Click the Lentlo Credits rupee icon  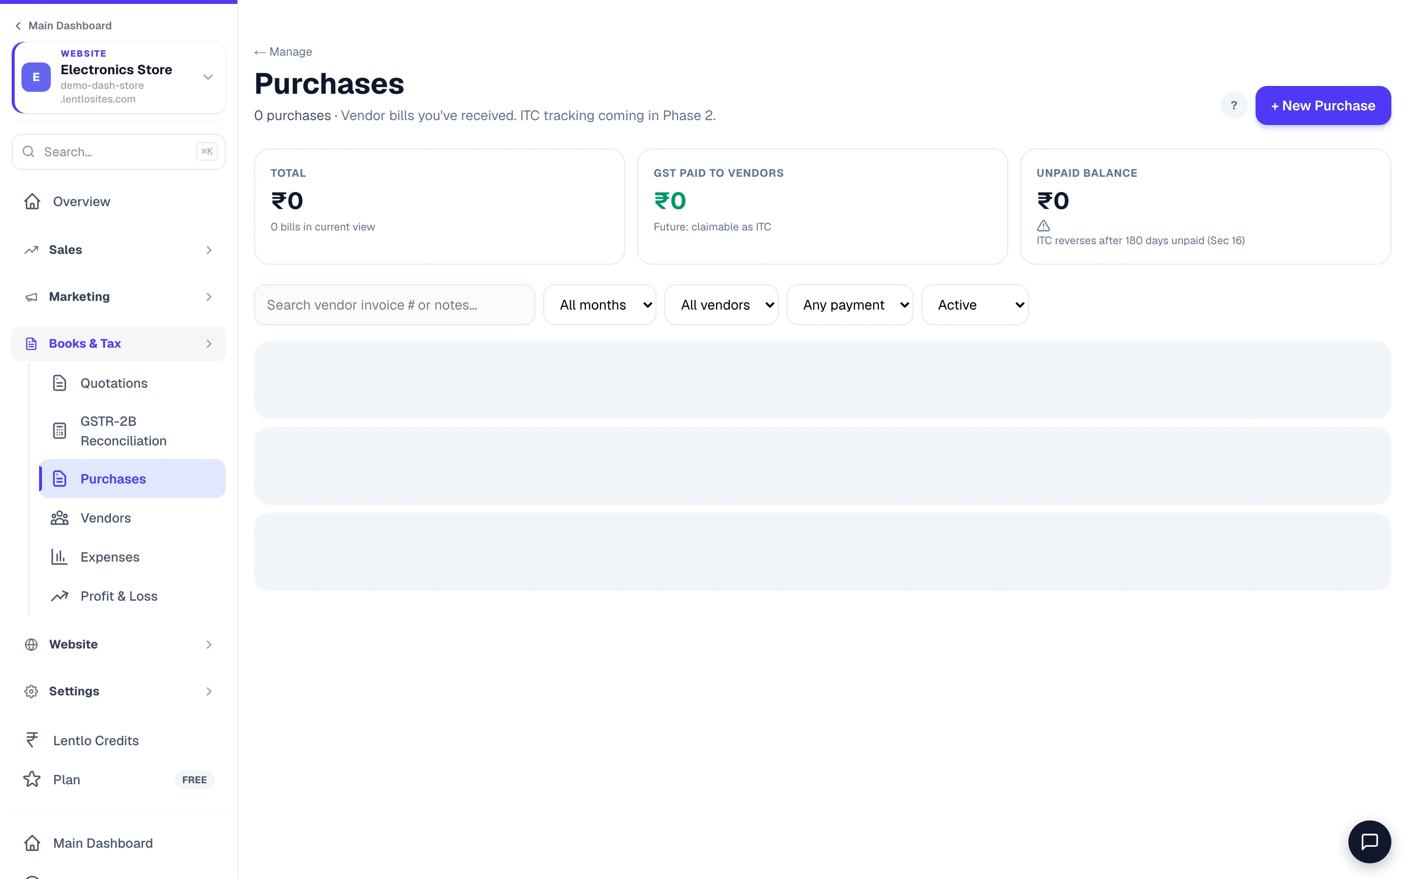[32, 740]
